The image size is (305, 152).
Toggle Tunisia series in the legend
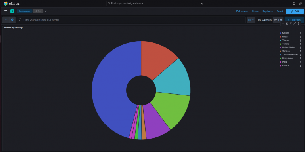(285, 44)
